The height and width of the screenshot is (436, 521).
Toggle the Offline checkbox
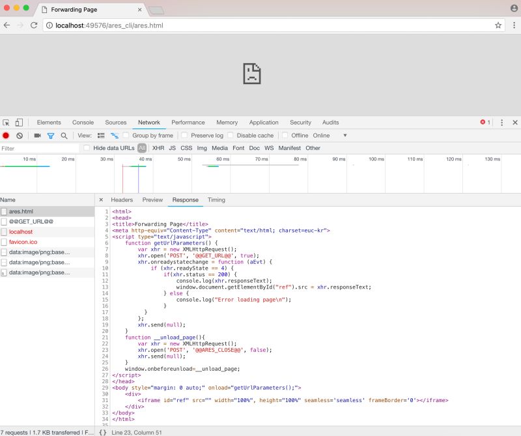285,136
